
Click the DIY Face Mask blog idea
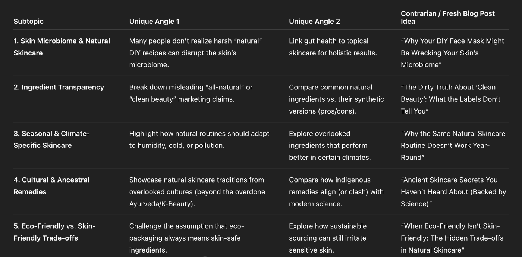452,53
